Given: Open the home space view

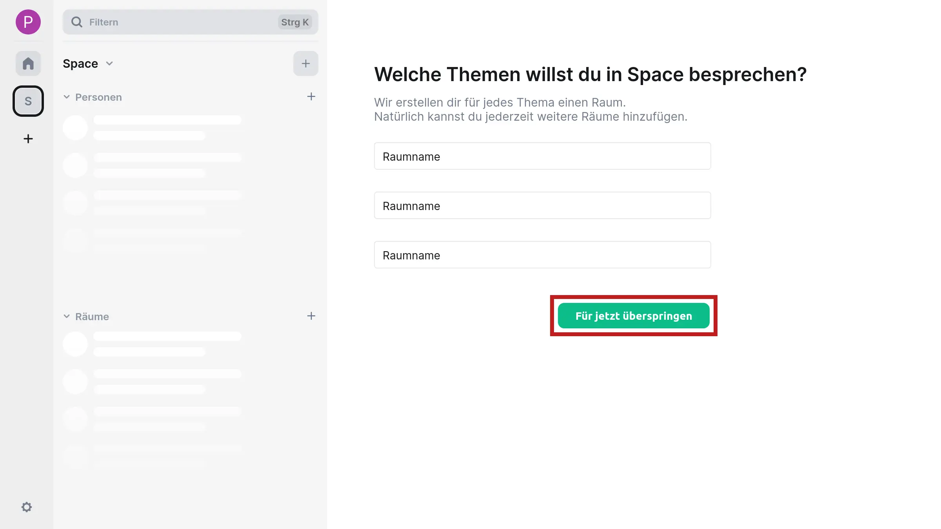Looking at the screenshot, I should pos(28,63).
